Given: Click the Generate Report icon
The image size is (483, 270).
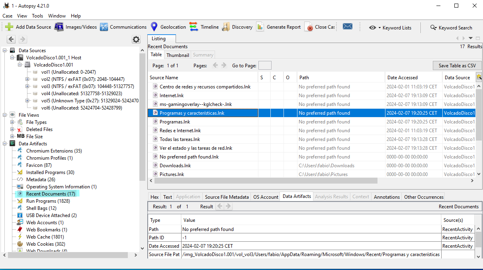Looking at the screenshot, I should tap(260, 27).
